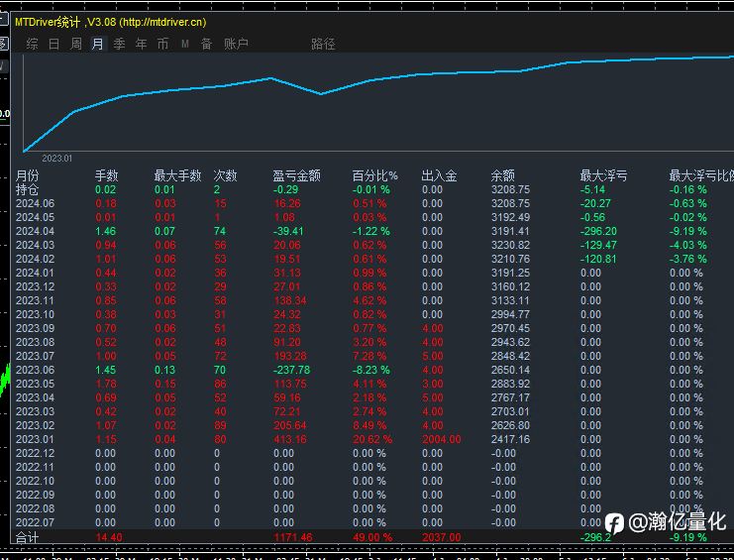The height and width of the screenshot is (560, 734).
Task: Click the 出入金 column header
Action: click(439, 175)
